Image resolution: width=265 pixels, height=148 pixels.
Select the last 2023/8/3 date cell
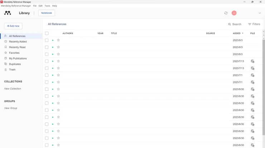238,54
